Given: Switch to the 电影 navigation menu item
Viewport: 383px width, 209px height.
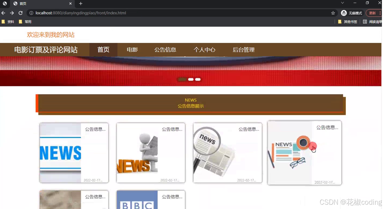Looking at the screenshot, I should 132,50.
